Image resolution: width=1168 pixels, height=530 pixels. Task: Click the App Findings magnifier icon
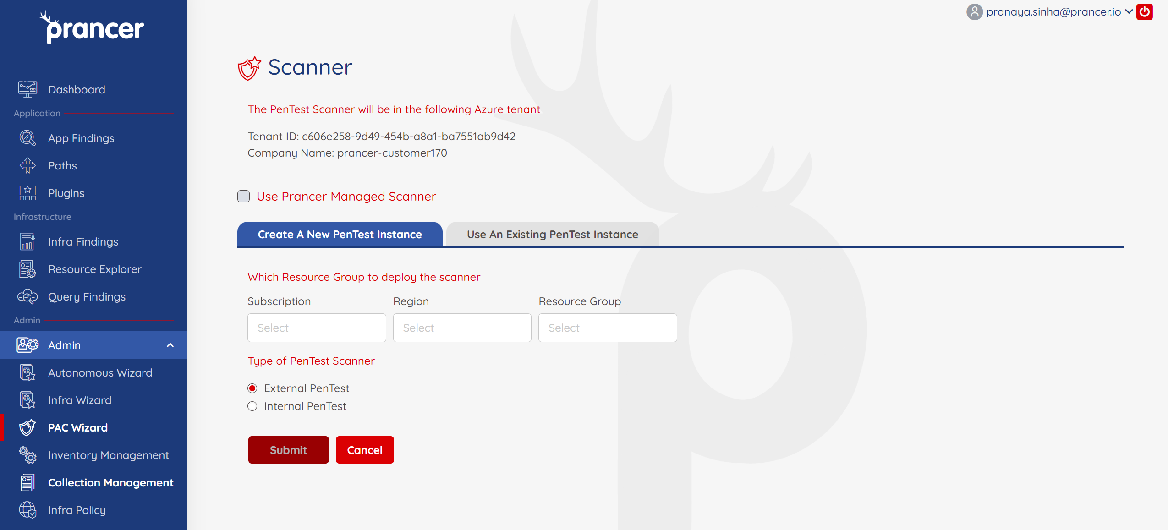coord(27,138)
